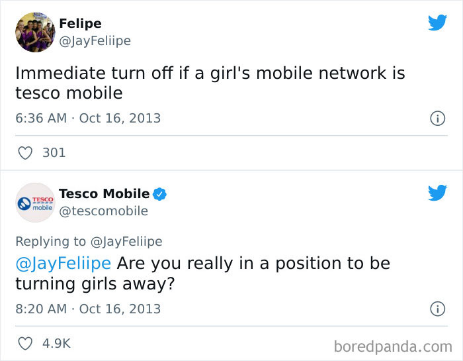The height and width of the screenshot is (361, 463).
Task: Click the Tesco Mobile display name
Action: pos(104,193)
